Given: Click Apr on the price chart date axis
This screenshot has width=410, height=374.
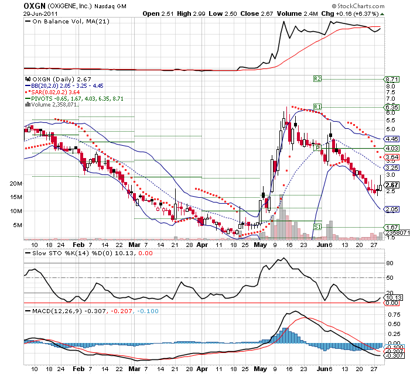Looking at the screenshot, I should 202,245.
